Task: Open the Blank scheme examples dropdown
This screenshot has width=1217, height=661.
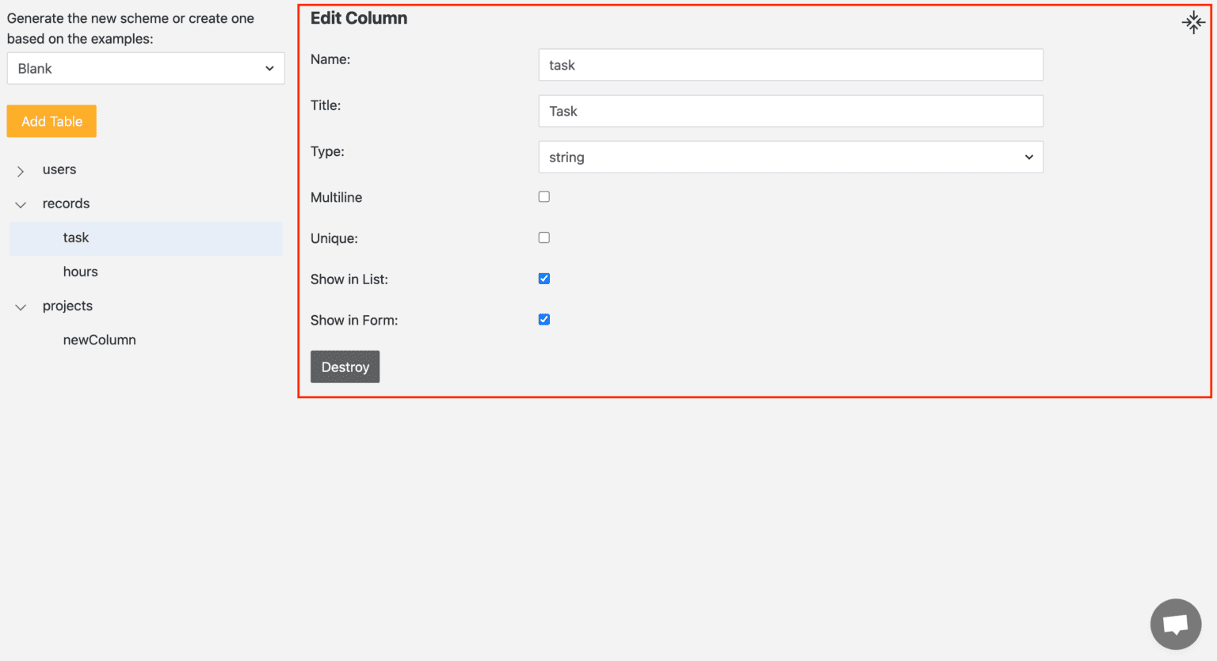Action: 146,69
